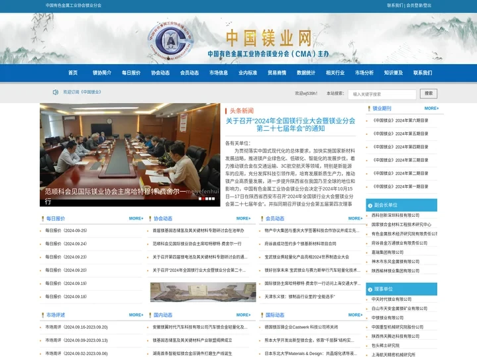The height and width of the screenshot is (357, 477).
Task: Open 每日报价 (2024.09.23) entry
Action: coord(66,257)
